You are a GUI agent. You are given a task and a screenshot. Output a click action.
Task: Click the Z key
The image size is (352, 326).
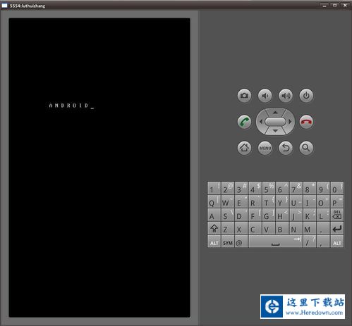(x=228, y=228)
